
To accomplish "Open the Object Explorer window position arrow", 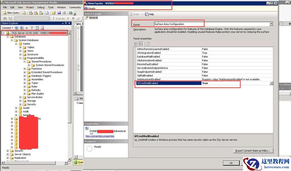I will click(x=63, y=24).
